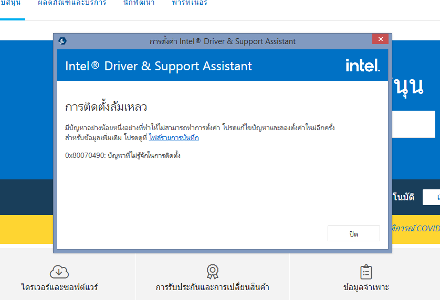
Task: Open the ไฟล์รายการบันทึก log file link
Action: click(174, 137)
